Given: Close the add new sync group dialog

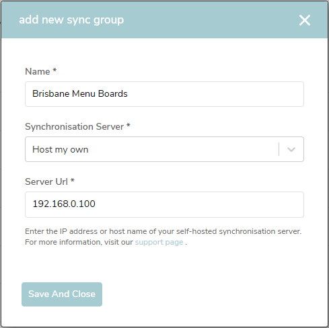Looking at the screenshot, I should pyautogui.click(x=305, y=20).
